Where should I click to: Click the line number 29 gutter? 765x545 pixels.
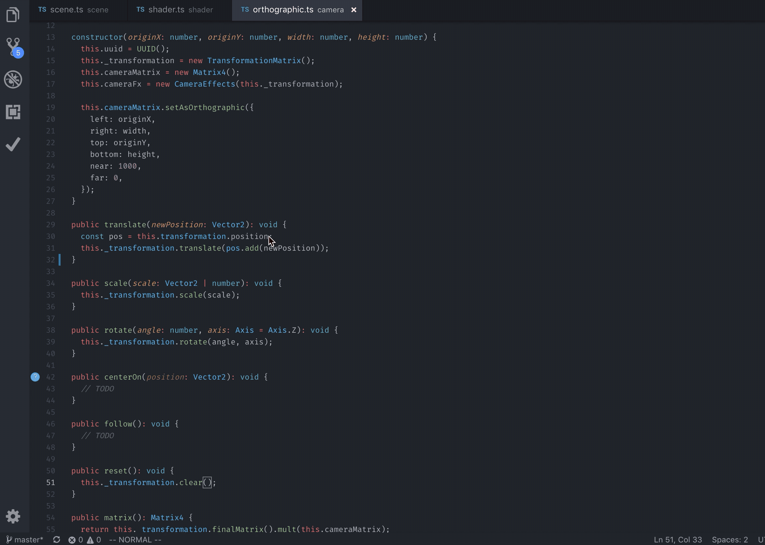coord(51,225)
